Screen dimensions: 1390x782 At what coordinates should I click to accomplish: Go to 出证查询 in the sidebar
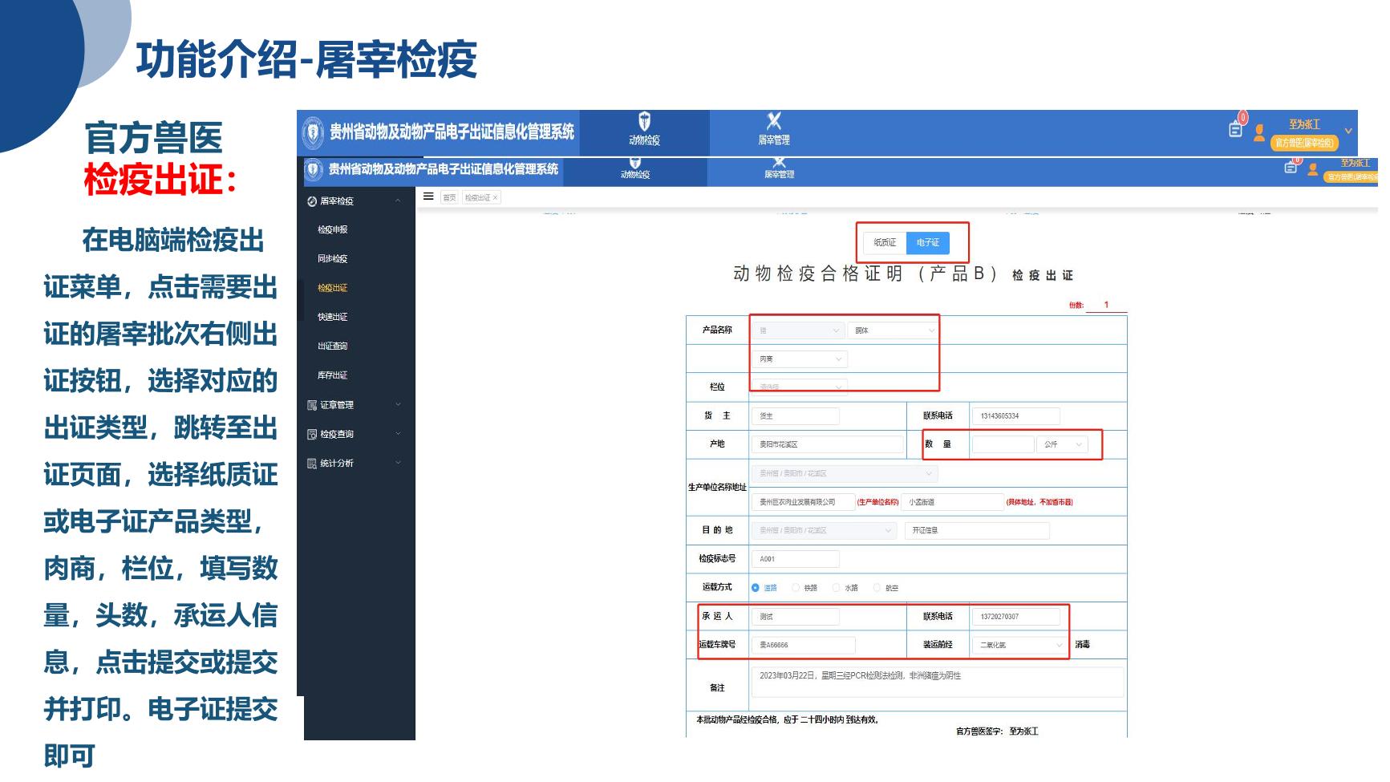point(333,346)
